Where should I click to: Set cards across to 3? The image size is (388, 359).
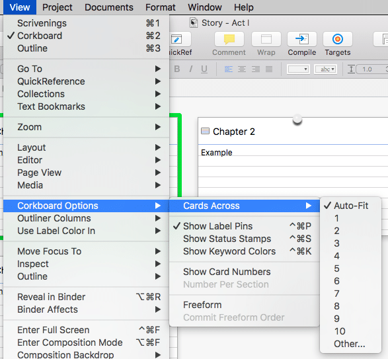pos(350,243)
